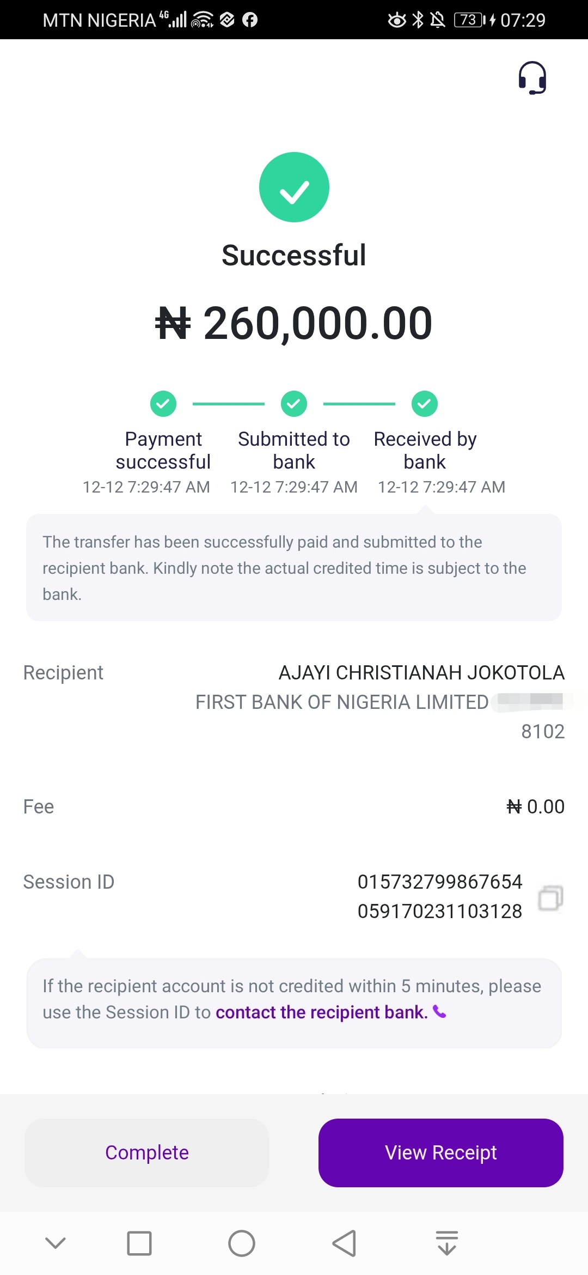Screen dimensions: 588x1275
Task: Copy the Session ID number
Action: (550, 897)
